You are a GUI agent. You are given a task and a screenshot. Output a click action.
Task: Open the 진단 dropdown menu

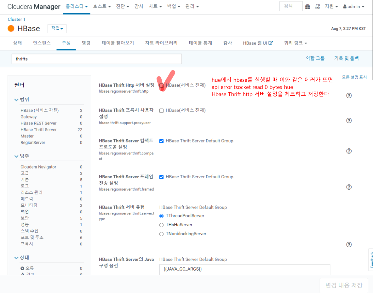pyautogui.click(x=123, y=6)
